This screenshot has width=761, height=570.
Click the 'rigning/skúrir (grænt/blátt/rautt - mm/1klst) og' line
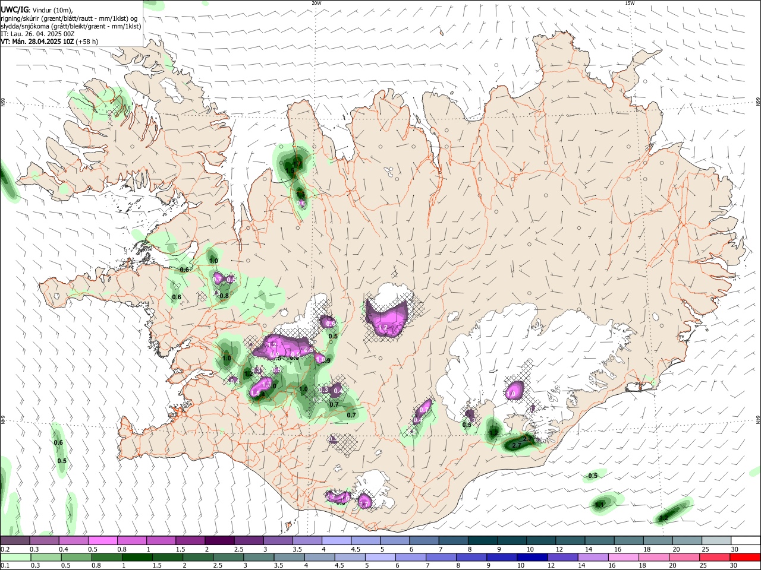click(x=69, y=18)
